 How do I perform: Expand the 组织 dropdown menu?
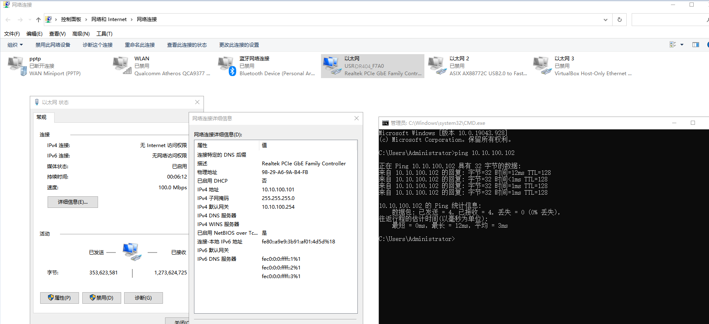[15, 45]
